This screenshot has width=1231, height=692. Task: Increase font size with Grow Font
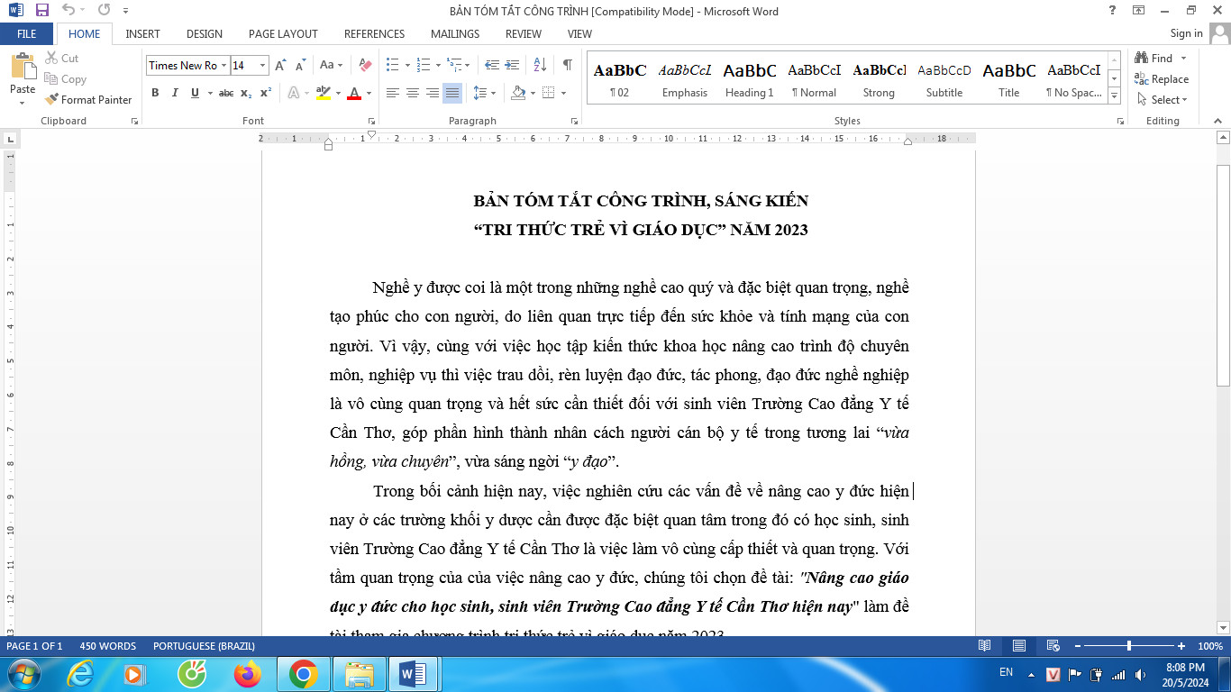coord(280,65)
